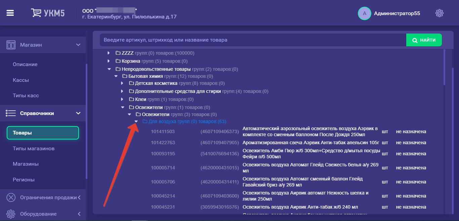Image resolution: width=459 pixels, height=221 pixels.
Task: Open the Типы магазинов menu item
Action: [34, 149]
